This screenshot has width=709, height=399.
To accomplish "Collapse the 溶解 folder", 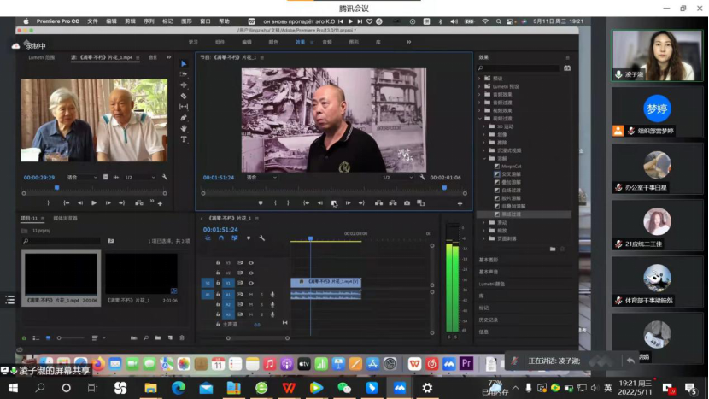I will pos(484,158).
